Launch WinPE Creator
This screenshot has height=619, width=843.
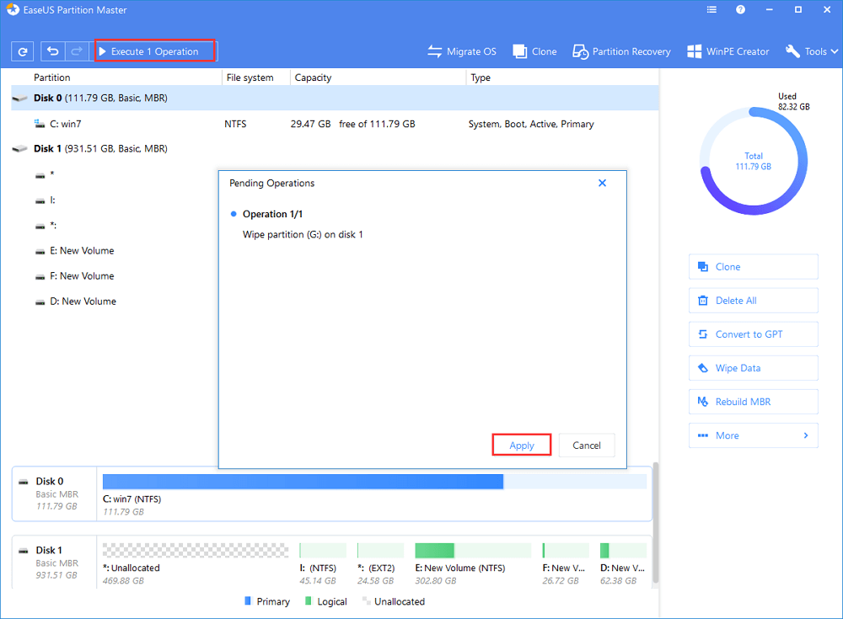click(728, 51)
